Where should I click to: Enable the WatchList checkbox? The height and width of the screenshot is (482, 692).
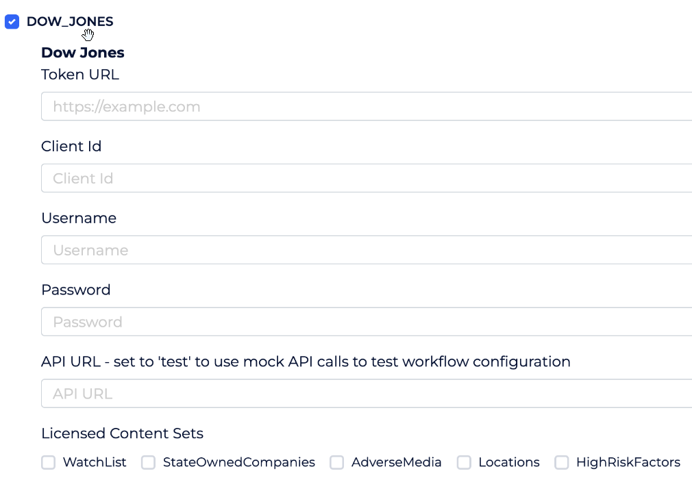tap(49, 463)
